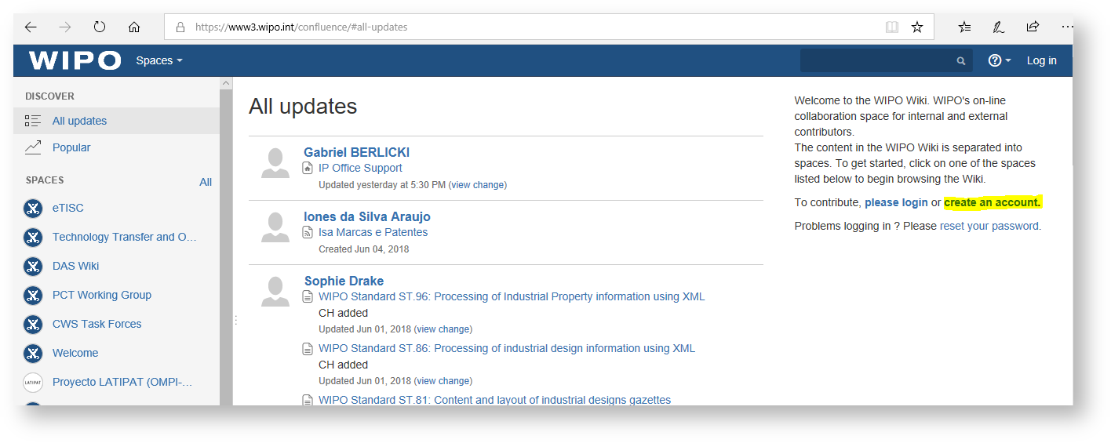Click the browser back arrow
This screenshot has height=443, width=1111.
pos(31,27)
